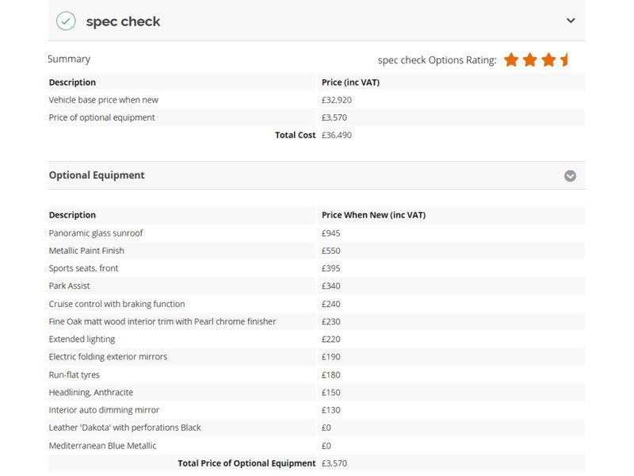Click the Price When New column header

point(374,215)
